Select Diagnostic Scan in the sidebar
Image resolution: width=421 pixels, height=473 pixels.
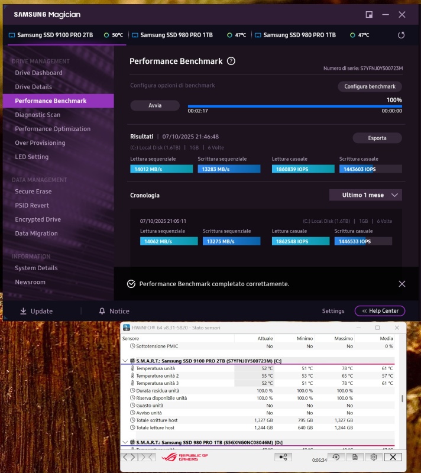[37, 115]
